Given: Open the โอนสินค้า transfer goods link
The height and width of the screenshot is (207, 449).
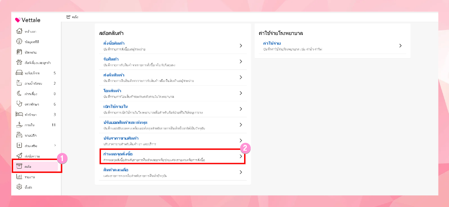Looking at the screenshot, I should 112,91.
